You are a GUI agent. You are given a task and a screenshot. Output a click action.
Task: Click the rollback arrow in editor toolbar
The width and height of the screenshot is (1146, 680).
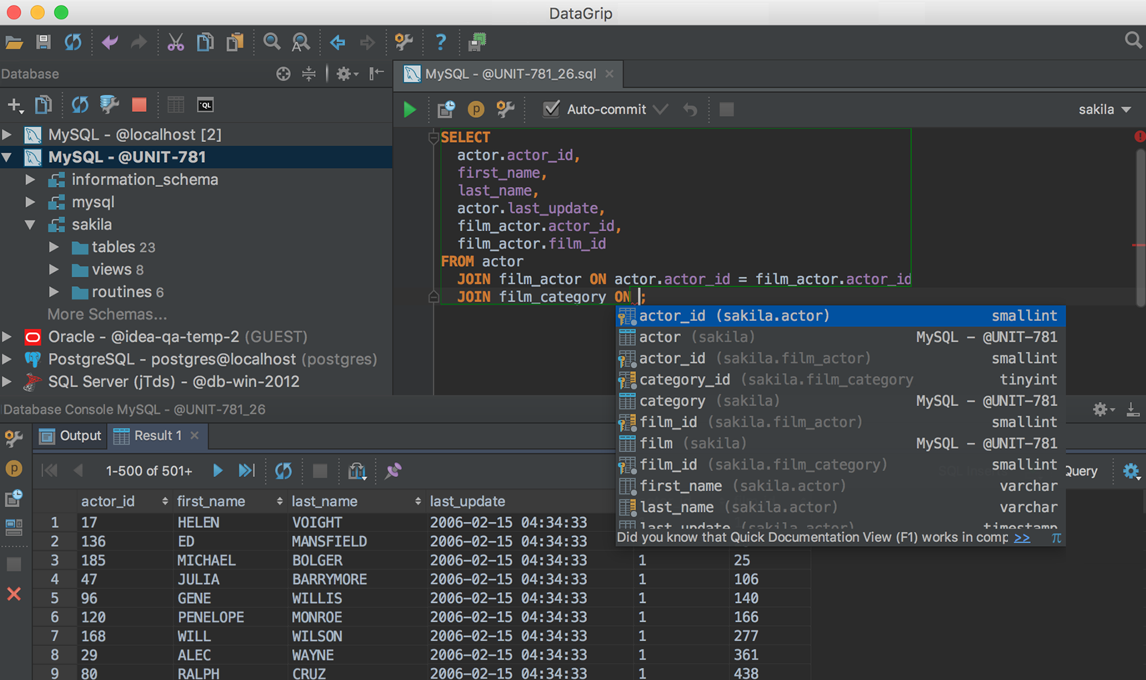tap(690, 109)
